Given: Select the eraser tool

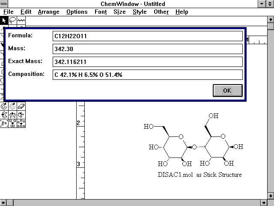Looking at the screenshot, I should point(21,106).
